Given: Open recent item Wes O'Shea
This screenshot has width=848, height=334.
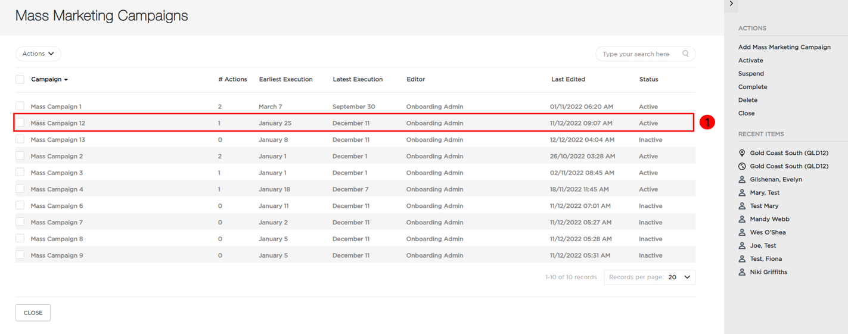Looking at the screenshot, I should point(768,232).
